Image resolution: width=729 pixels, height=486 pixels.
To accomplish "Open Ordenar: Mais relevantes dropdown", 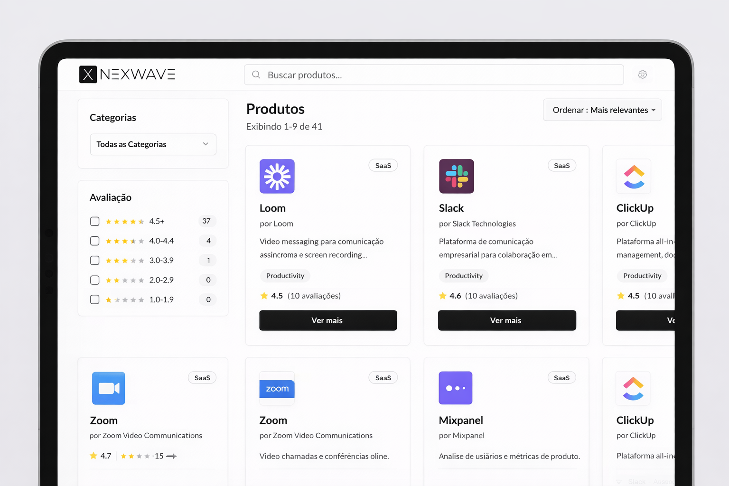I will pos(602,110).
